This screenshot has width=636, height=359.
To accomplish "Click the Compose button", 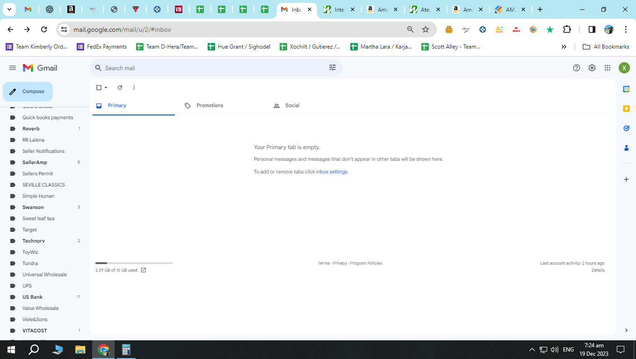I will [x=28, y=92].
